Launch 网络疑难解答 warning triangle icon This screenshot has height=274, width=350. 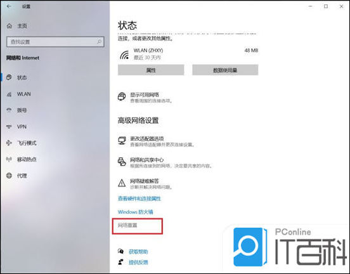122,183
